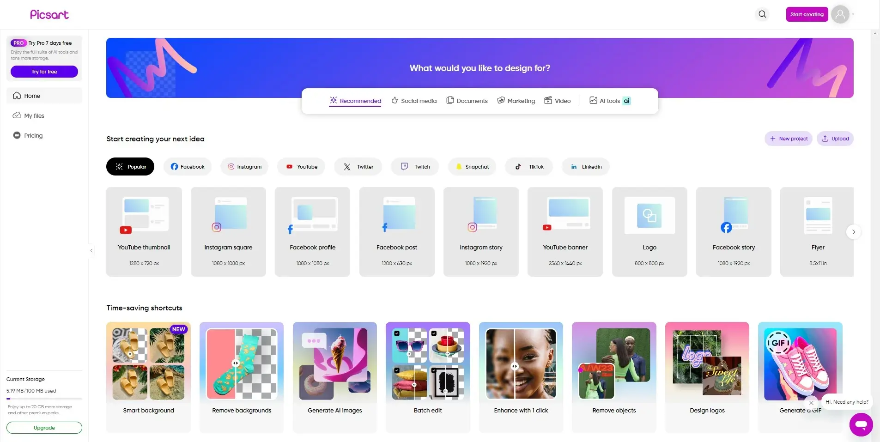Image resolution: width=880 pixels, height=442 pixels.
Task: Open the chat support bubble icon
Action: point(861,424)
